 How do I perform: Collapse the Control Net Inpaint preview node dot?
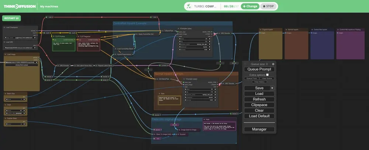point(312,29)
